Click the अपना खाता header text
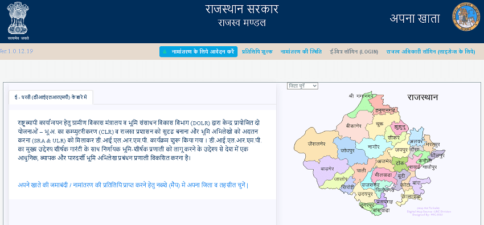Image resolution: width=484 pixels, height=225 pixels. click(x=415, y=19)
